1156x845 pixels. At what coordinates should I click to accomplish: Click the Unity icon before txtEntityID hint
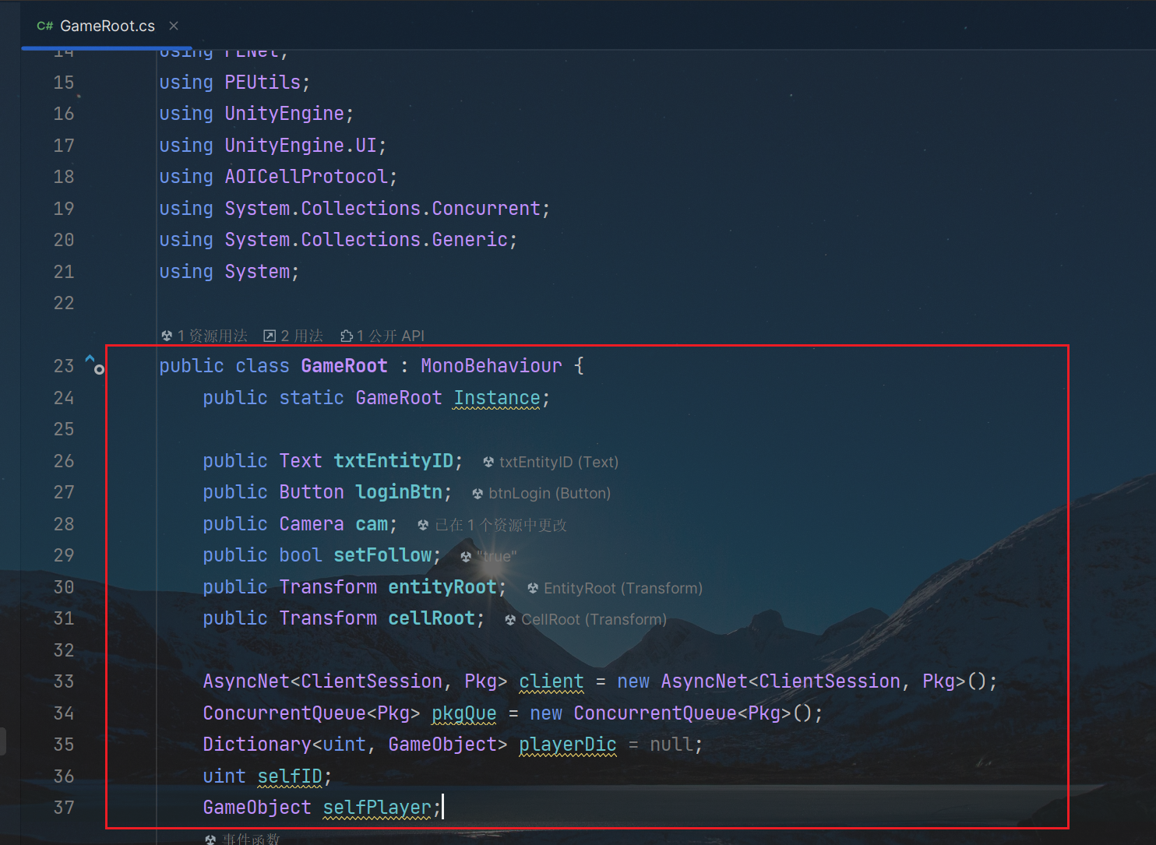[488, 462]
